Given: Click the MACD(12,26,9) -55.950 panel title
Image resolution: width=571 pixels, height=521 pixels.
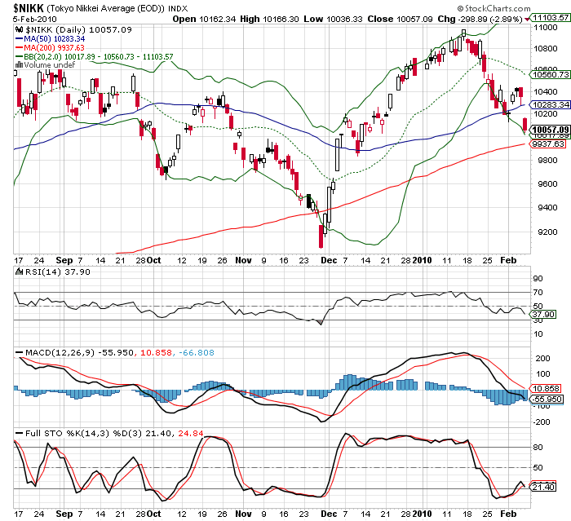Looking at the screenshot, I should click(x=79, y=352).
